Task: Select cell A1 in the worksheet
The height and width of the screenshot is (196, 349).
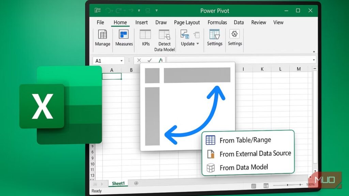Action: click(x=112, y=76)
